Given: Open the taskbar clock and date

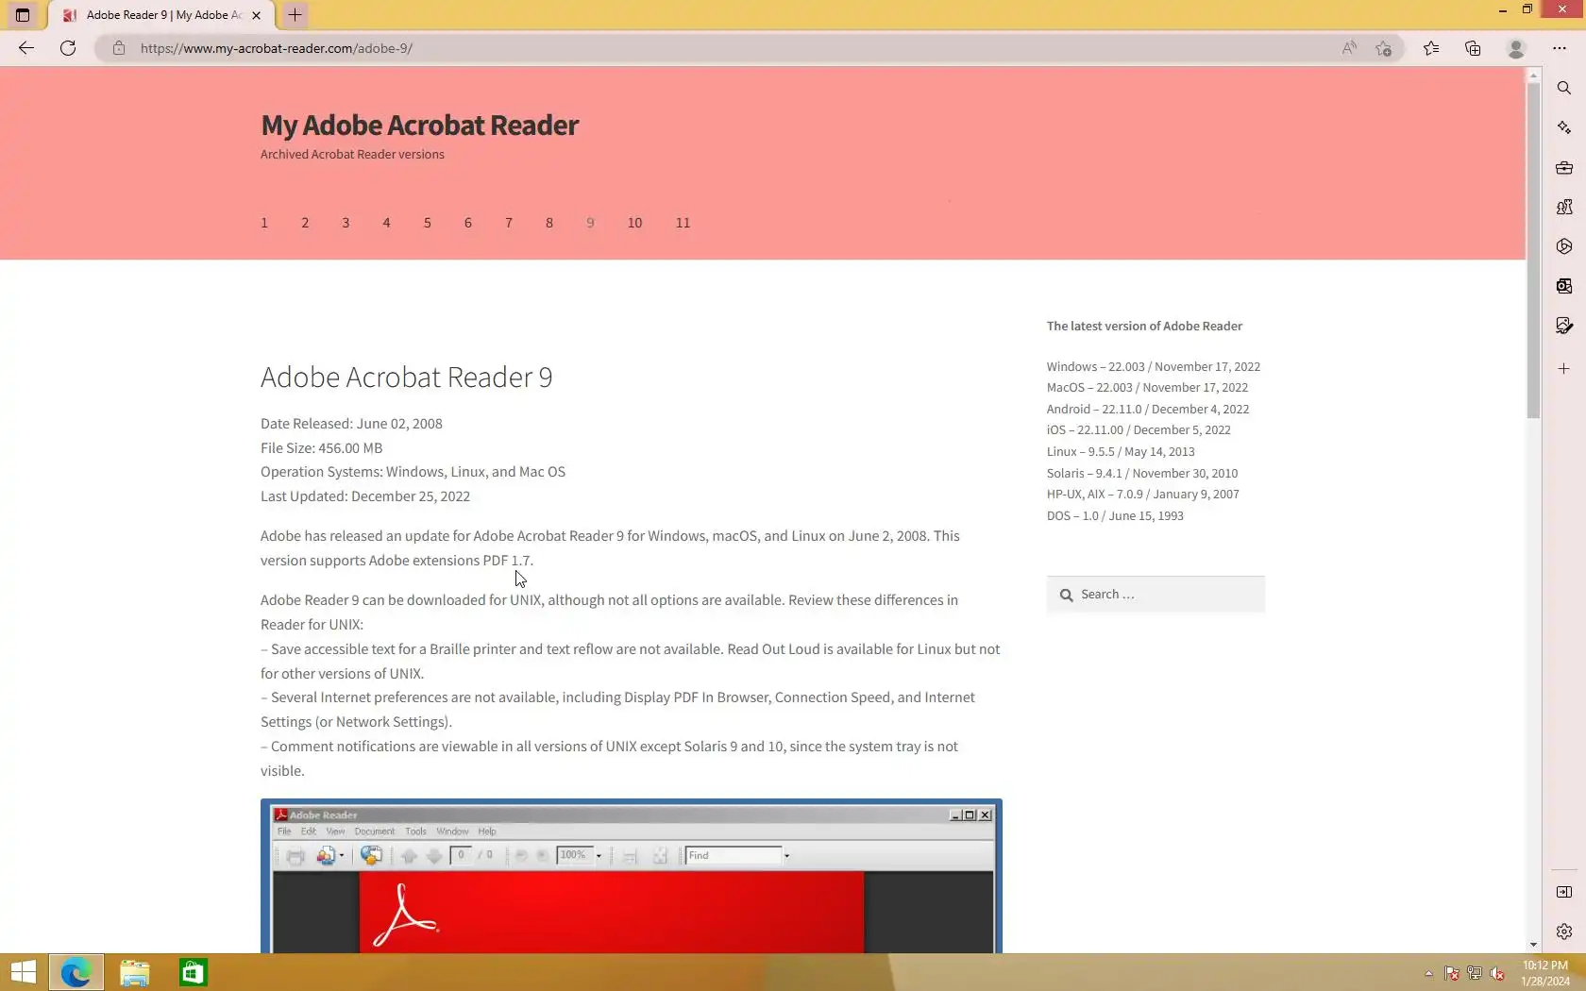Looking at the screenshot, I should (1545, 973).
